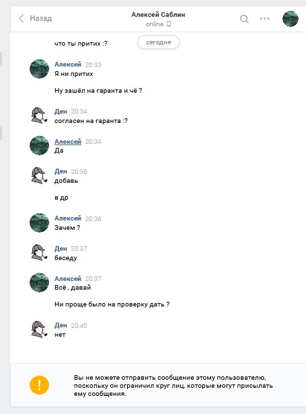This screenshot has width=306, height=414.
Task: Select the message 'Ни проще было на проверку дать ?'
Action: [x=112, y=304]
